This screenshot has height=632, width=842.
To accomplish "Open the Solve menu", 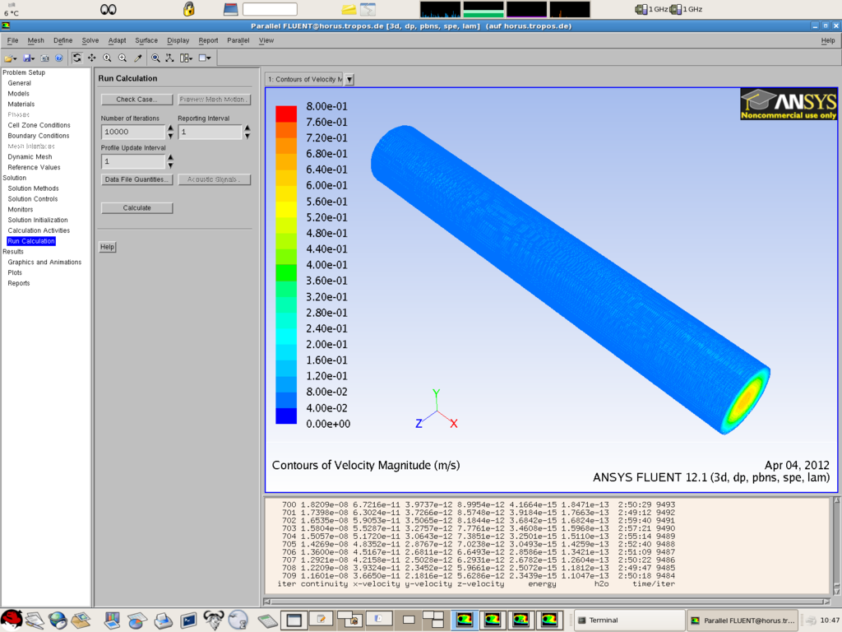I will tap(90, 40).
